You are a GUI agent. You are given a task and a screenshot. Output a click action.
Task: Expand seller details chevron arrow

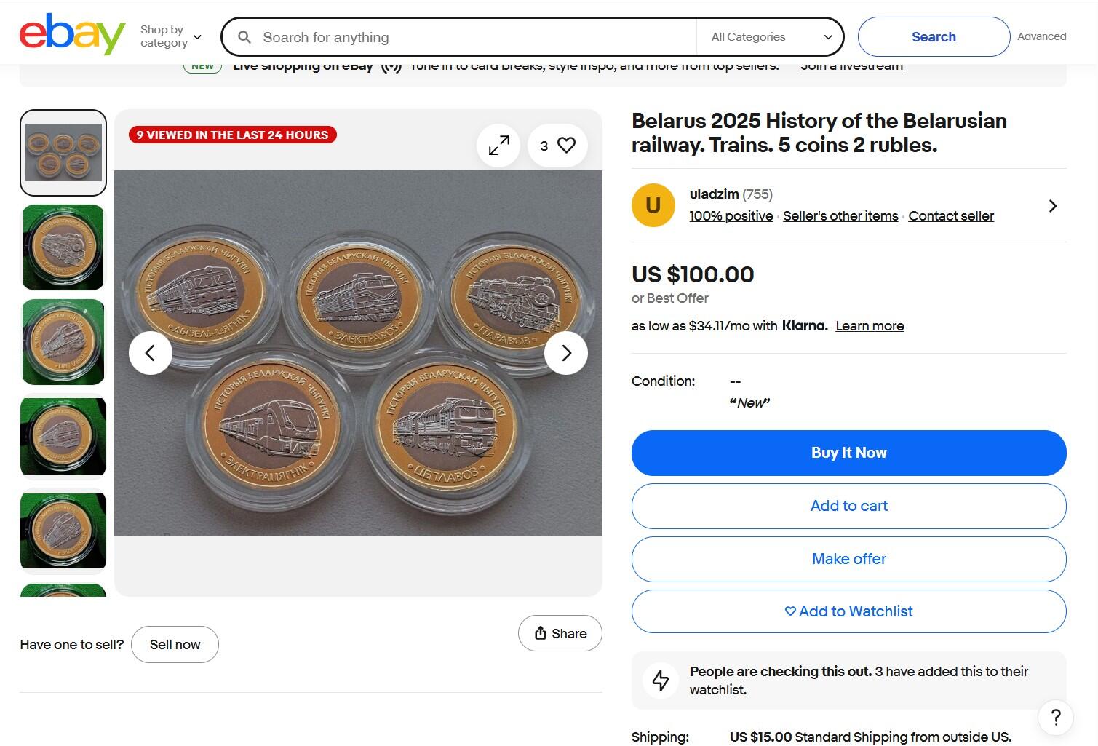click(1052, 206)
